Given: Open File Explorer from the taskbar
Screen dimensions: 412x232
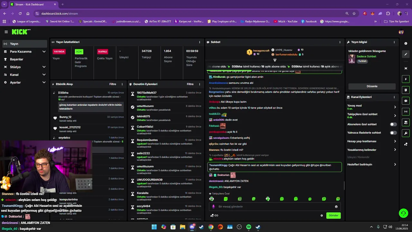Looking at the screenshot, I should [183, 227].
